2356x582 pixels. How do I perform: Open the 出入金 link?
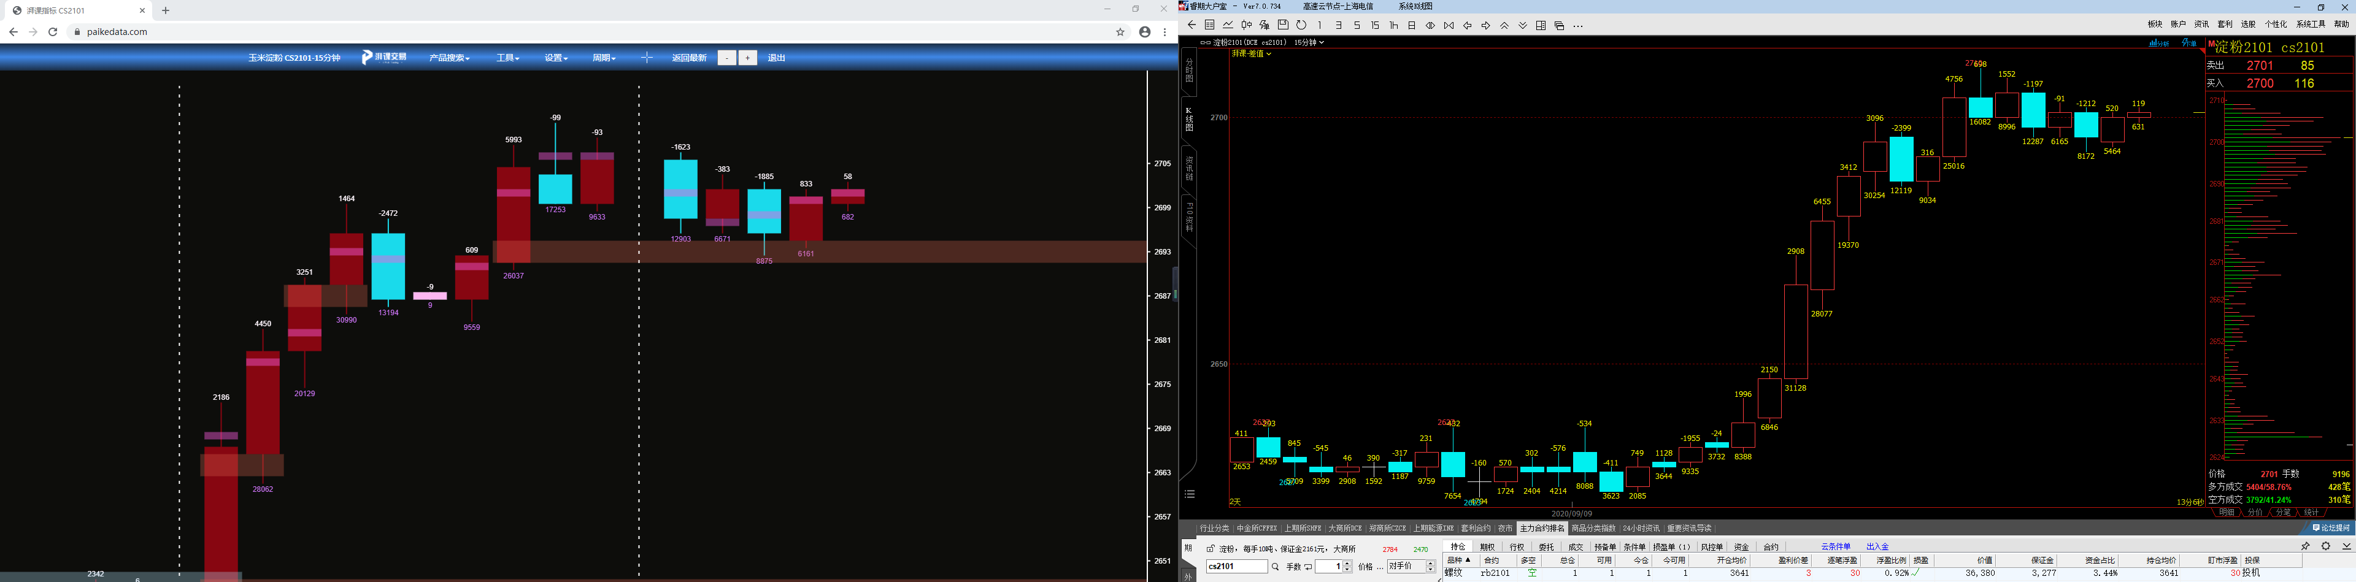(1877, 546)
